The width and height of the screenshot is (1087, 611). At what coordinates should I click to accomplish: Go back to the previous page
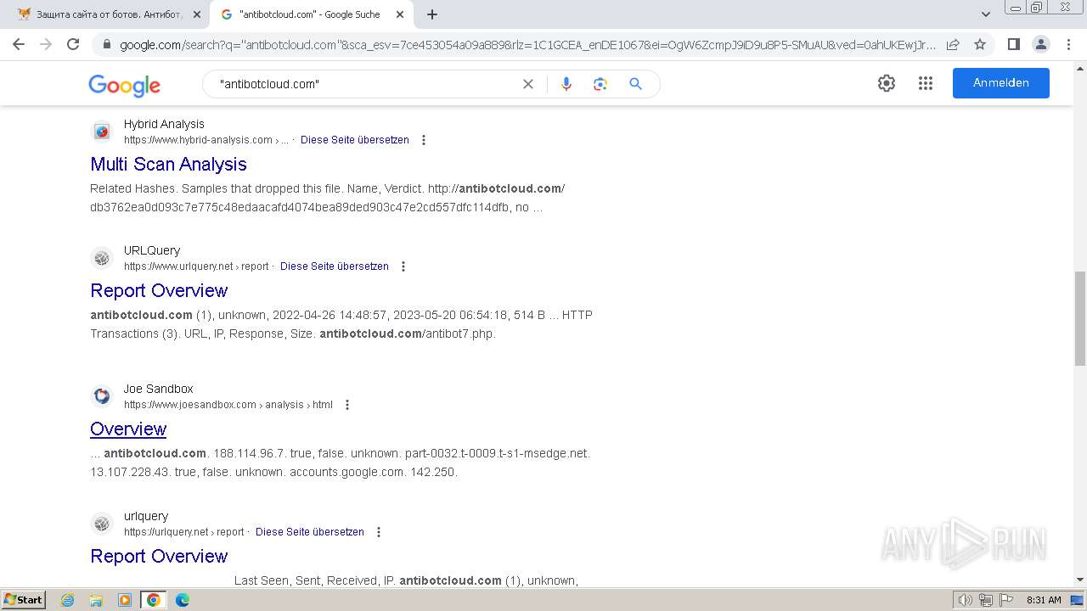tap(19, 44)
